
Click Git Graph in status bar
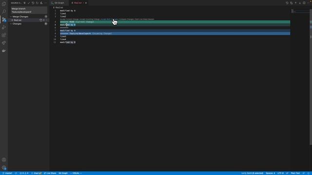point(63,173)
